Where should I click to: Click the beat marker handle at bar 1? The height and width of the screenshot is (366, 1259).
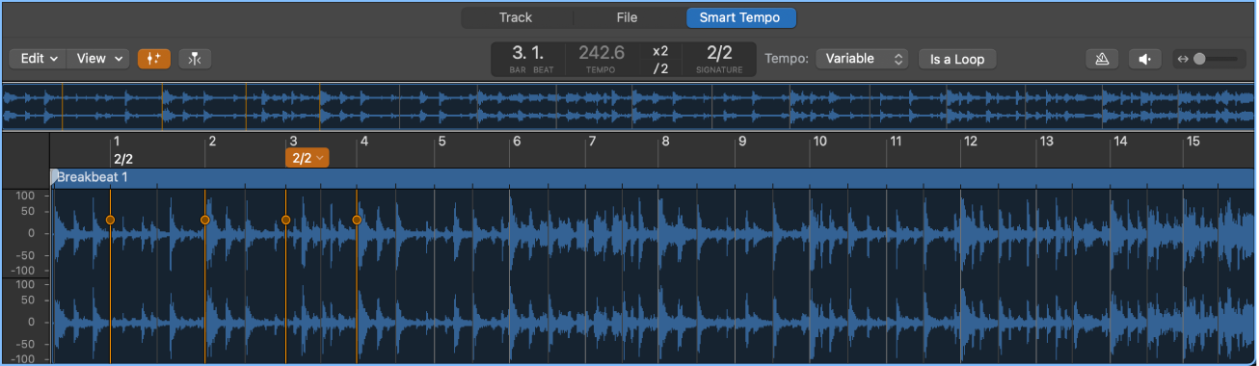pos(110,220)
